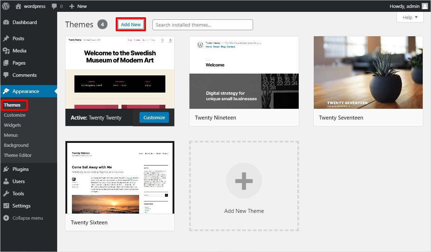Click into the Search installed themes field

(x=202, y=25)
